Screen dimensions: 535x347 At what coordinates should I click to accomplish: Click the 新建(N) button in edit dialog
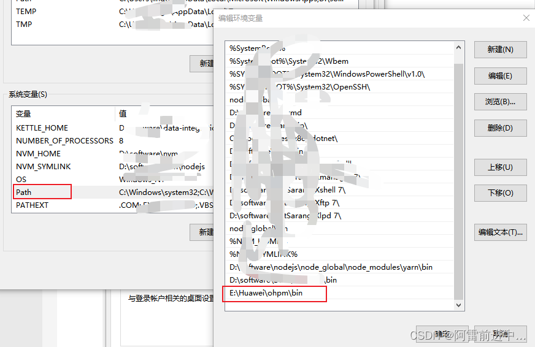pos(500,50)
